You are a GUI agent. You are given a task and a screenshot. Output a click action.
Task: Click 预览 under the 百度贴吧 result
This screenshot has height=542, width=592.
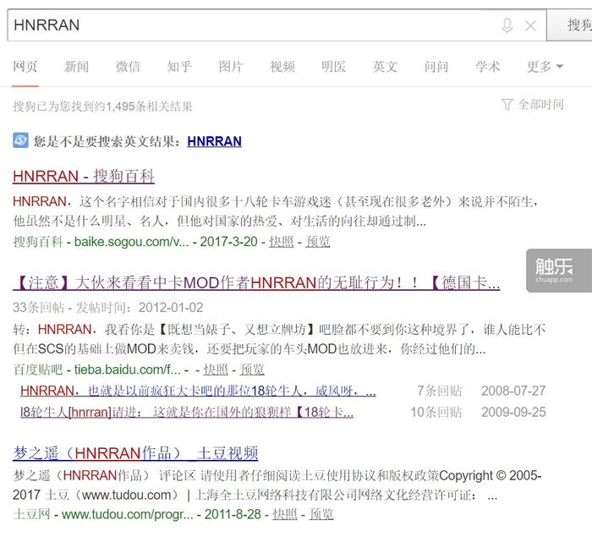coord(252,370)
